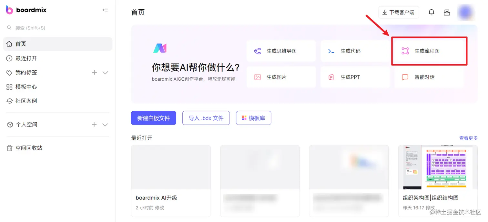Add a new tag with the plus icon
This screenshot has width=488, height=222.
click(94, 73)
